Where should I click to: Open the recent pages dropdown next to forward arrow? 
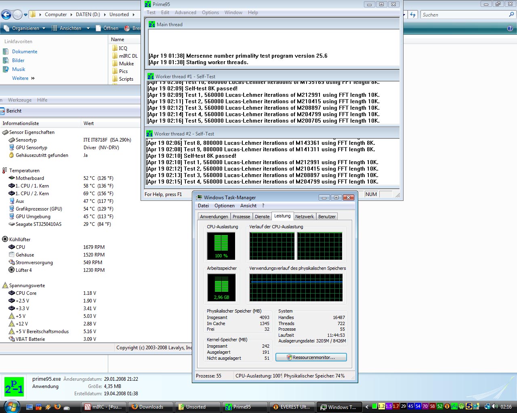[26, 15]
